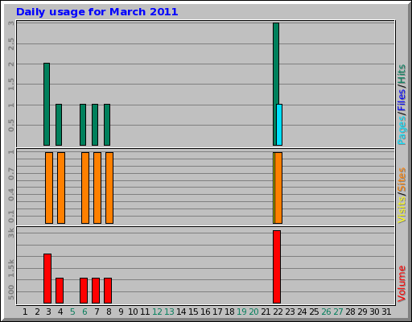Click day label '22' on the x-axis
This screenshot has width=412, height=322.
click(x=278, y=312)
